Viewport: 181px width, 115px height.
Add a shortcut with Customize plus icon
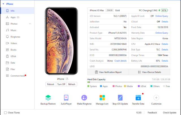[x=156, y=98]
